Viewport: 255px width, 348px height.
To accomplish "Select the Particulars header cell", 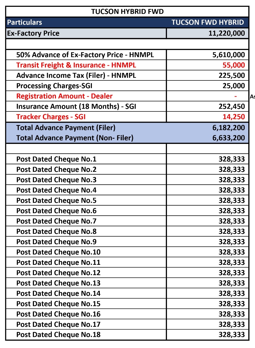I will click(25, 22).
